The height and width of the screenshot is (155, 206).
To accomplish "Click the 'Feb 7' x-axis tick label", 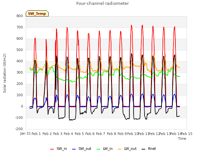I will (101, 134).
